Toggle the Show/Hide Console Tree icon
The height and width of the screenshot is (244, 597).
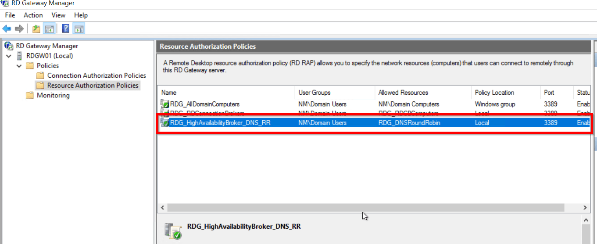(x=49, y=29)
